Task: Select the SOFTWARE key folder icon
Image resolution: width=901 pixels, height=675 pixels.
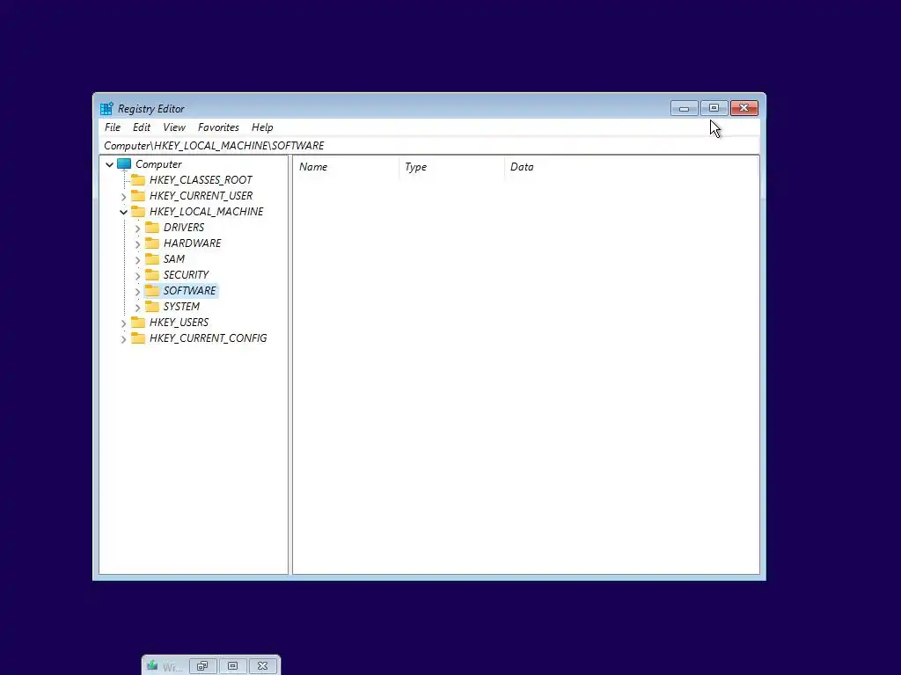Action: [151, 290]
